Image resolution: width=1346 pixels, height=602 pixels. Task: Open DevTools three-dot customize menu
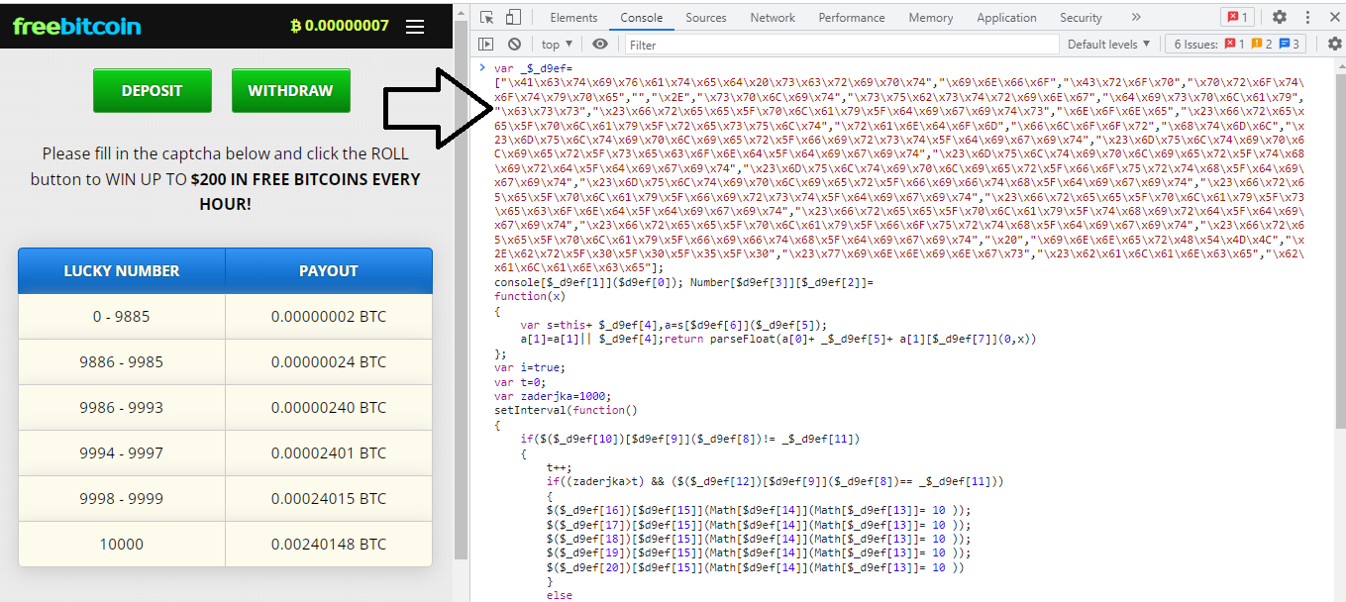click(1305, 17)
